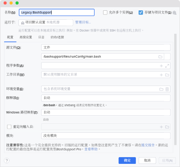Browse for script file using folder icon
Image resolution: width=180 pixels, height=167 pixels.
click(160, 57)
